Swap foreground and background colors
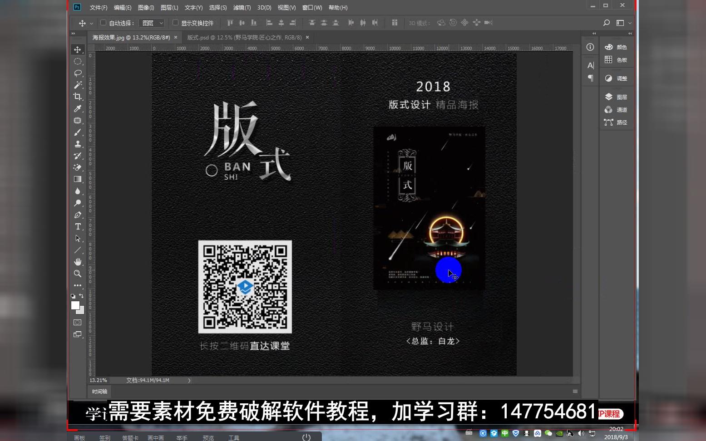 coord(81,296)
